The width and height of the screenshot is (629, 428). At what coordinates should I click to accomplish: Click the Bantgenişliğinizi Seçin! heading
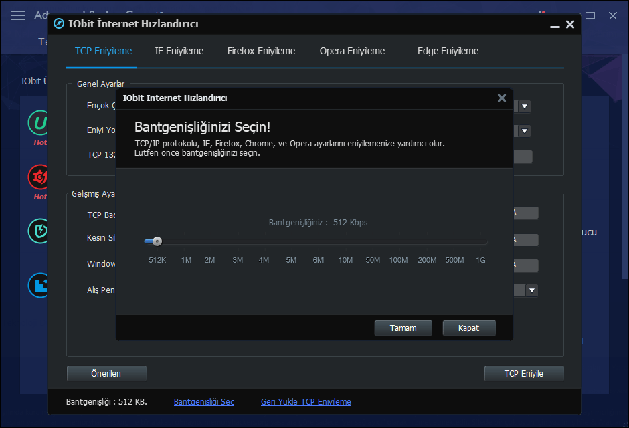coord(202,127)
